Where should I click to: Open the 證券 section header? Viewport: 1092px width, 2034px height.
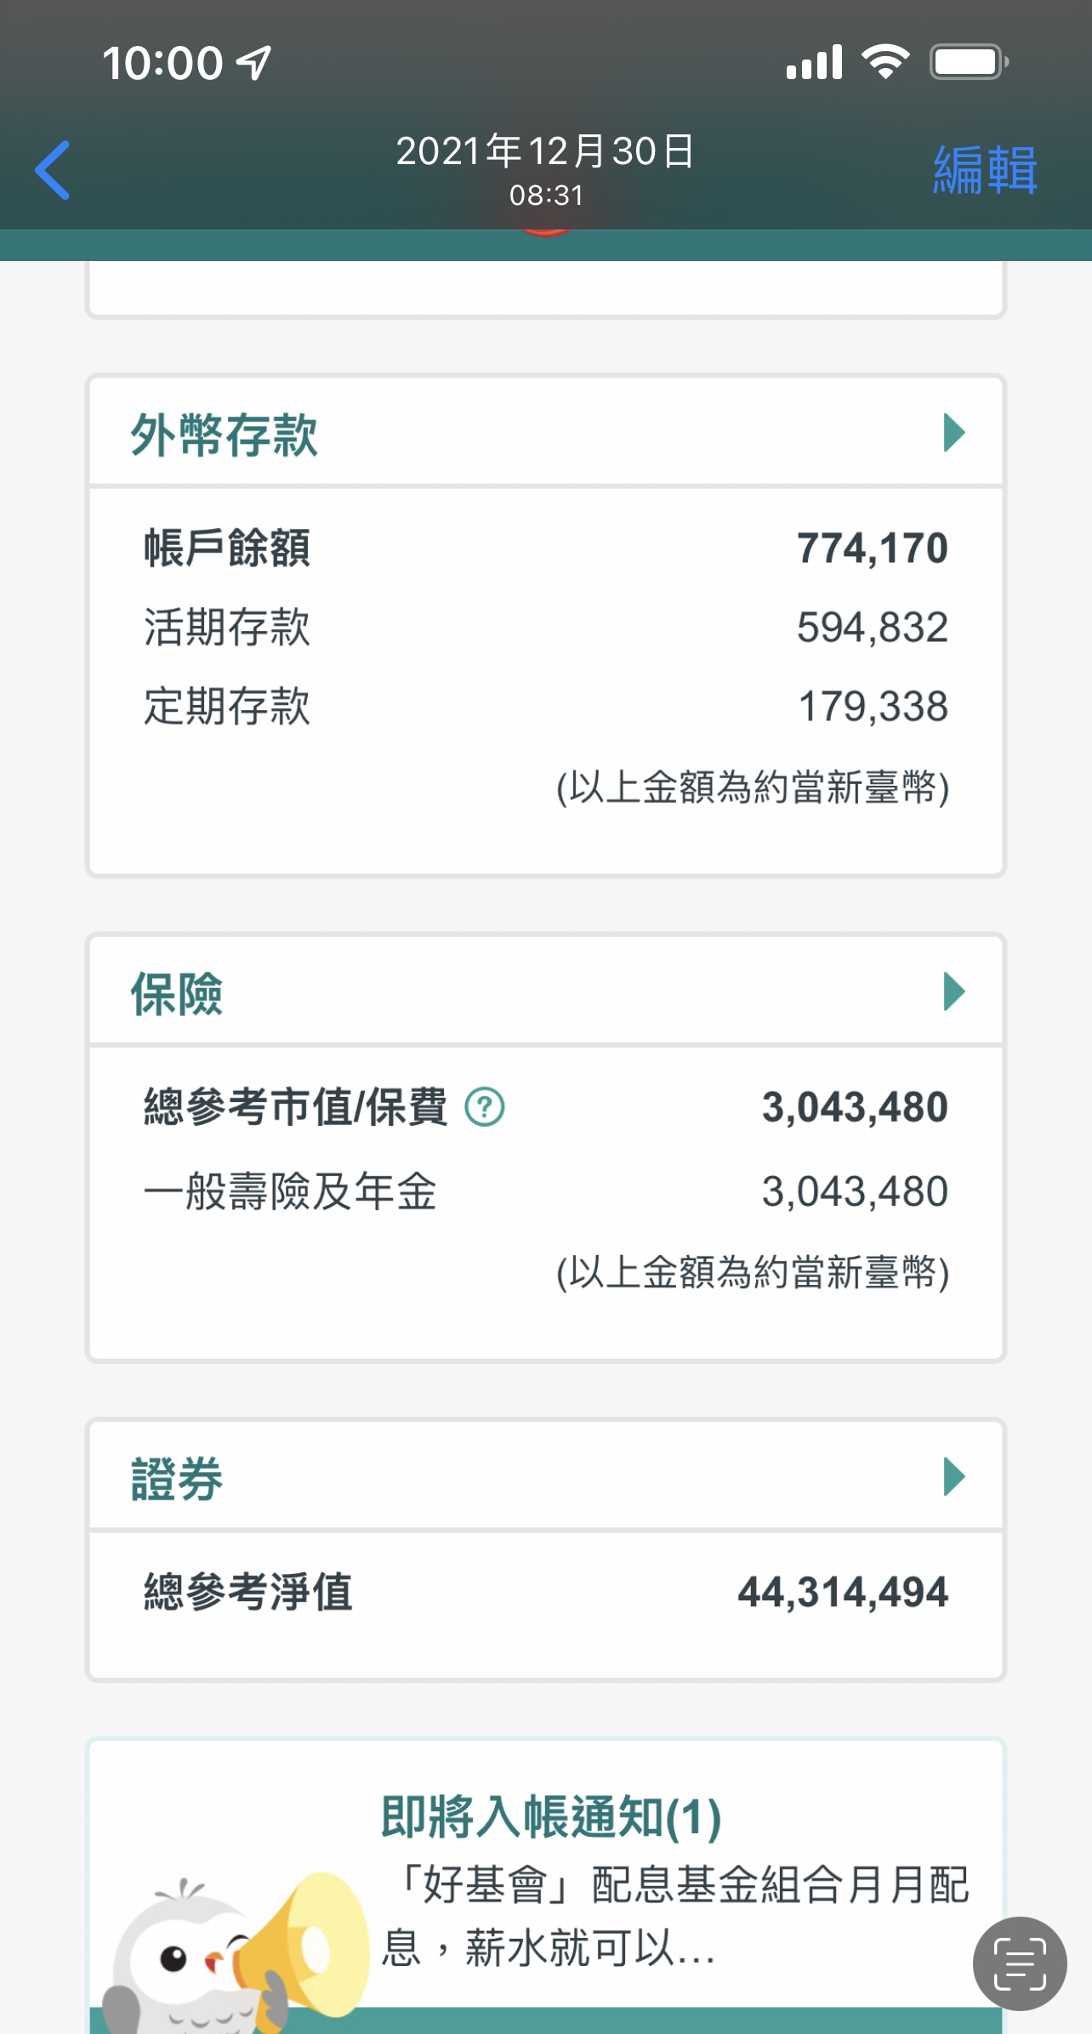point(177,1478)
